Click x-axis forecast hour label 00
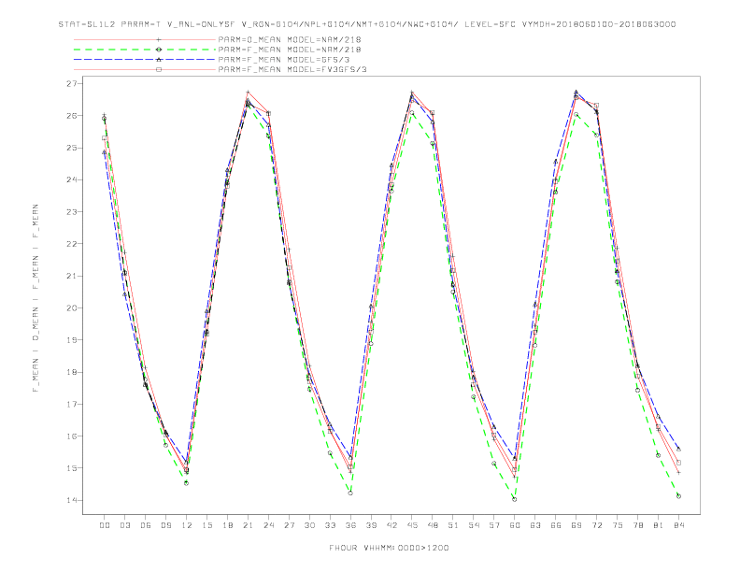Screen dimensions: 740x572 105,525
